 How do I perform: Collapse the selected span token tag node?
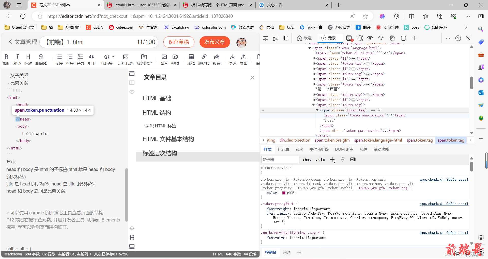(x=317, y=110)
